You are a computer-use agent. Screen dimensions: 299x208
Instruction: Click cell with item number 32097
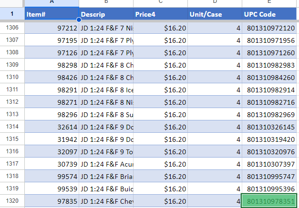pos(52,152)
